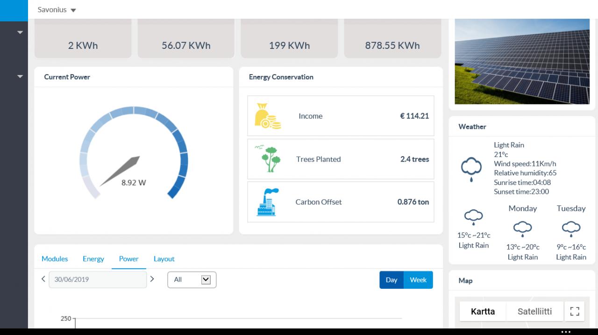Click the 56.07 KWh energy card
The height and width of the screenshot is (335, 598).
pyautogui.click(x=186, y=38)
